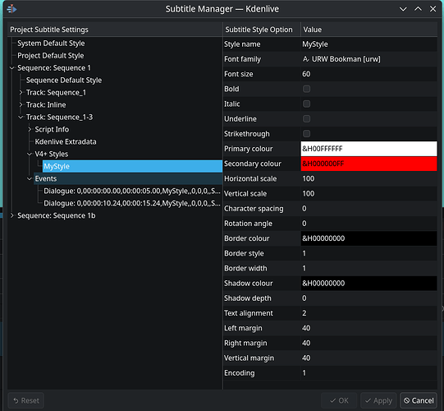Click the Kdenlive app icon in title bar
The width and height of the screenshot is (444, 411).
point(11,9)
